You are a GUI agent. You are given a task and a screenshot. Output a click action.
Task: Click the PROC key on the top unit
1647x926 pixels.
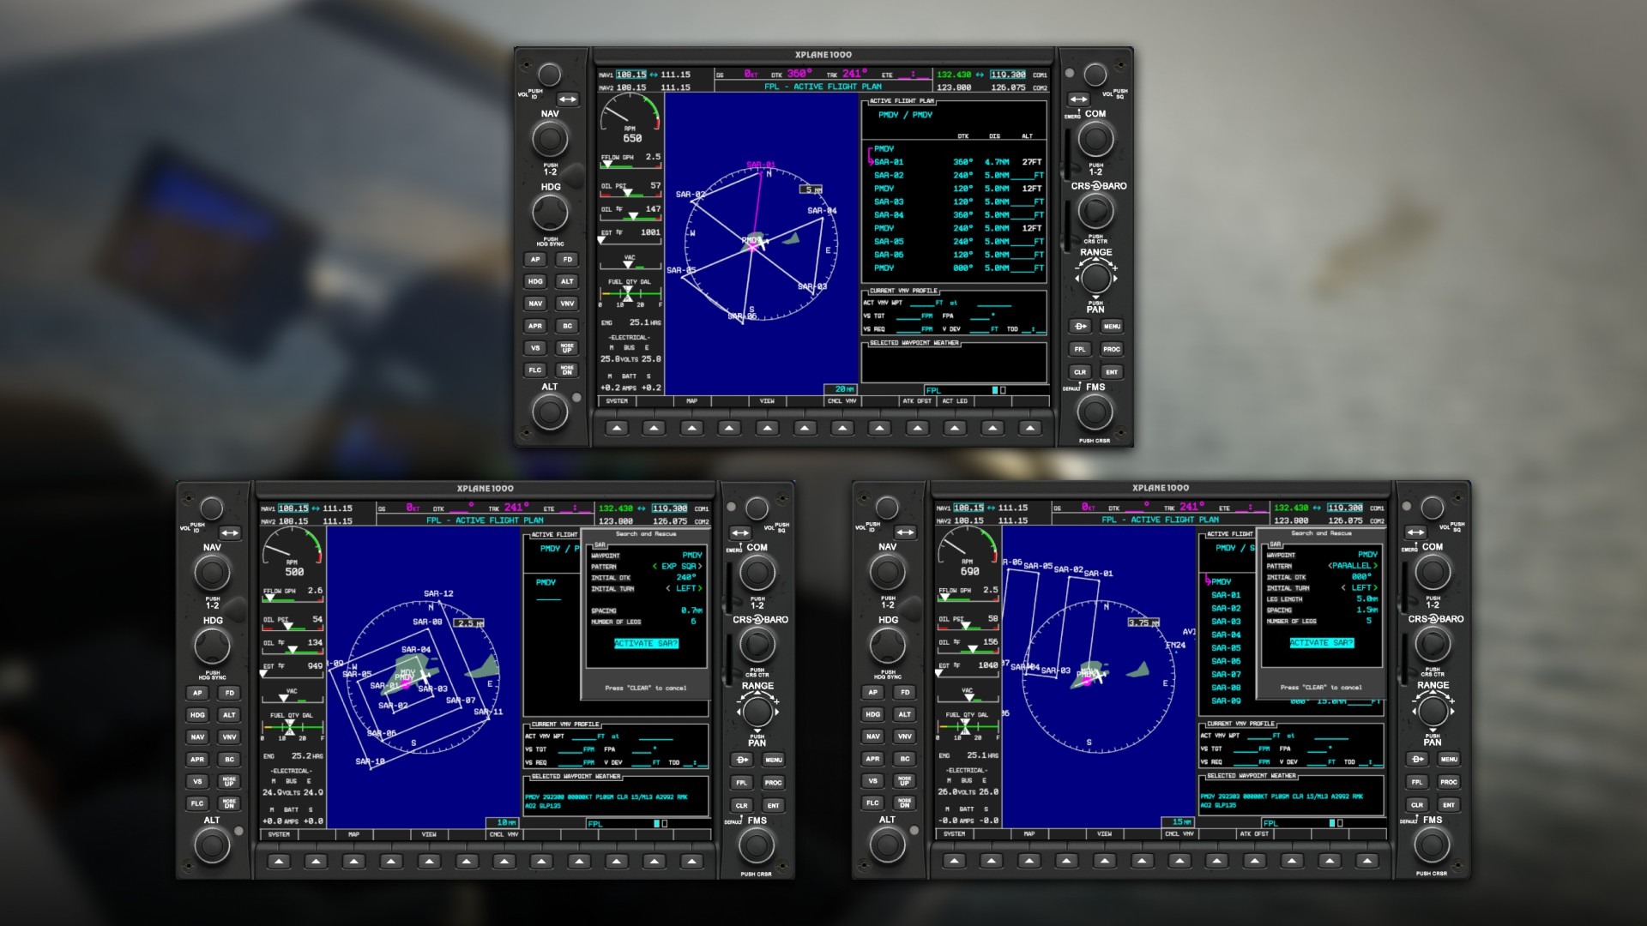[x=1112, y=349]
